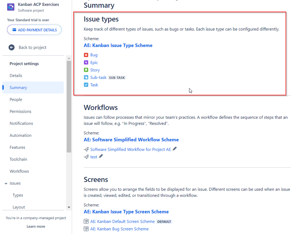297x234 pixels.
Task: Click ADD PAYMENT DETAILS button
Action: tap(34, 30)
